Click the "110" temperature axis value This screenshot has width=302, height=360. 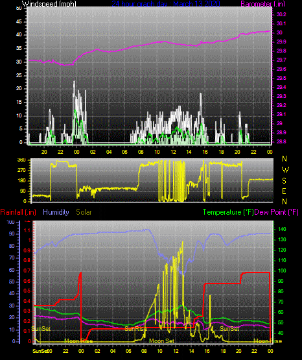point(282,260)
